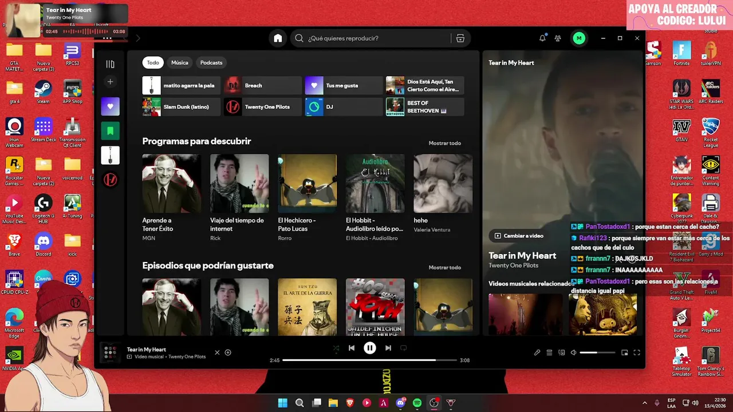
Task: Open matito agarra la pala playlist
Action: (x=182, y=85)
